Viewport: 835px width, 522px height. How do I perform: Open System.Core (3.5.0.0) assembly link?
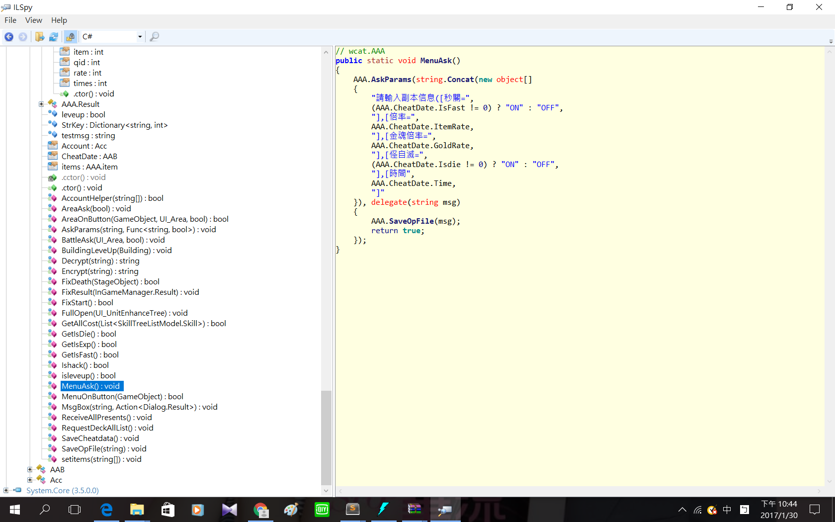[63, 491]
